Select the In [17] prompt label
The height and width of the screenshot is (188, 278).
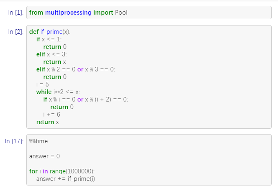(14, 141)
